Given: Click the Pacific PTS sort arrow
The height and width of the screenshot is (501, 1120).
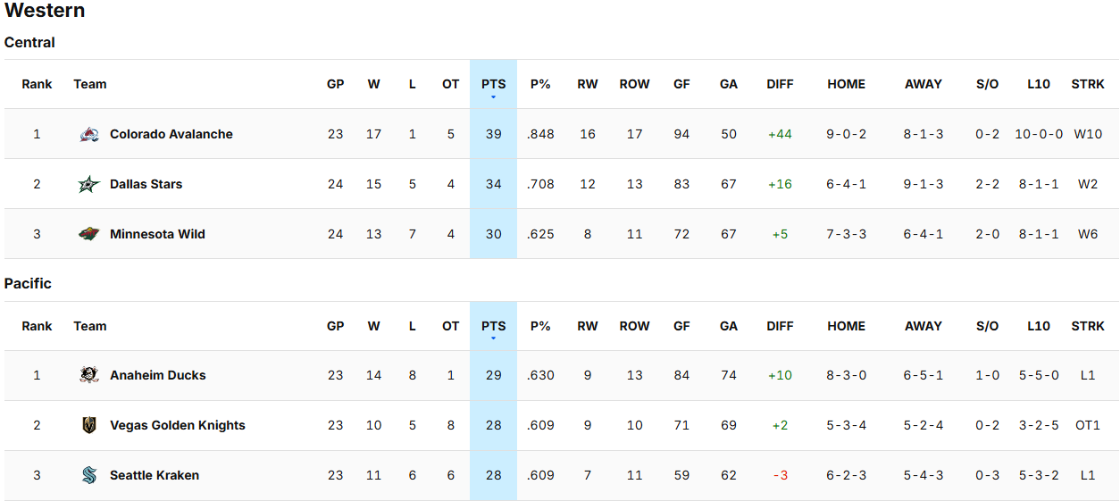Looking at the screenshot, I should (x=493, y=338).
